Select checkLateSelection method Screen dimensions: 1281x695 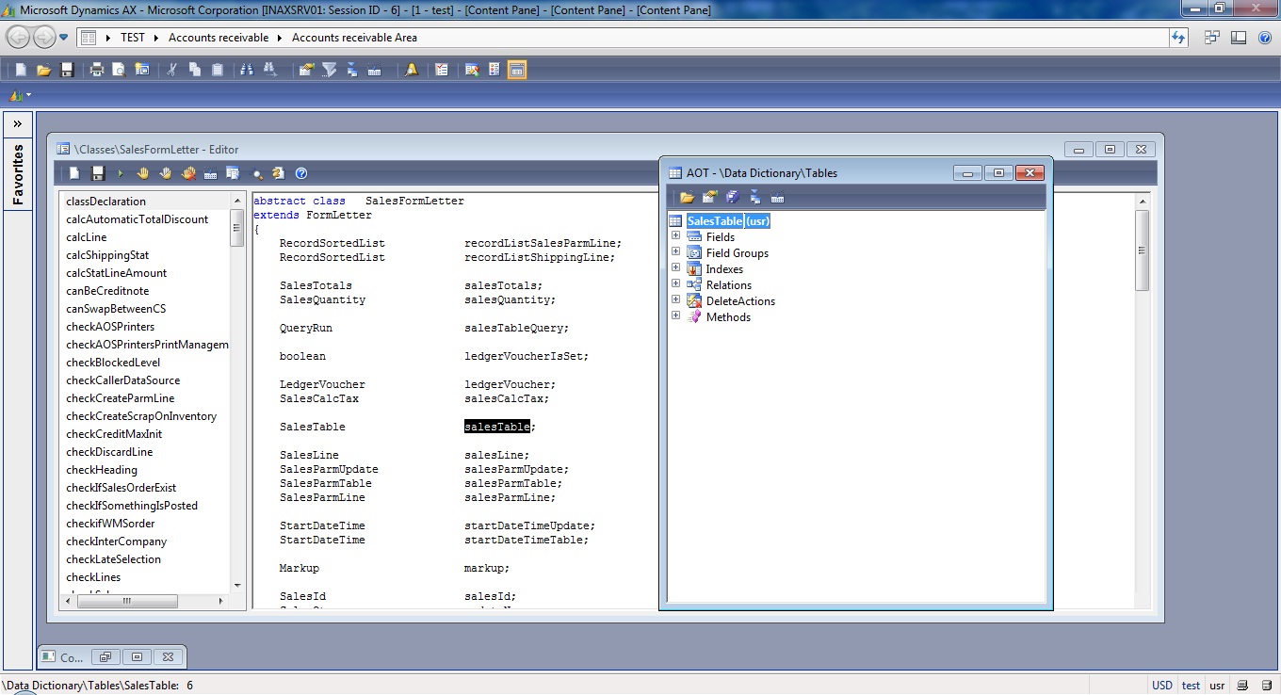[145, 559]
